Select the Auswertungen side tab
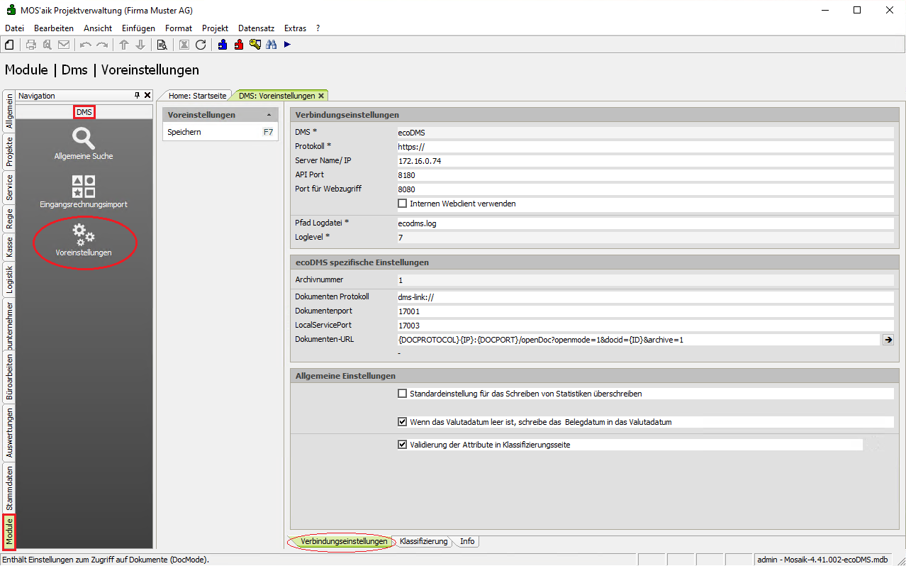Screen dimensions: 906x566 (x=9, y=432)
